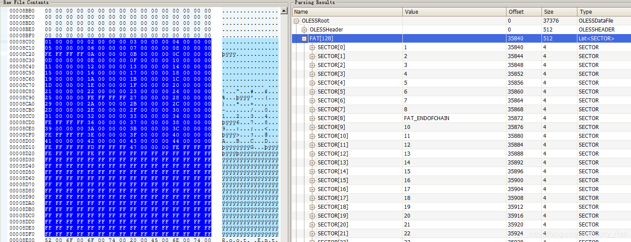Select the OLESSHeader row
This screenshot has width=631, height=242.
click(x=462, y=30)
